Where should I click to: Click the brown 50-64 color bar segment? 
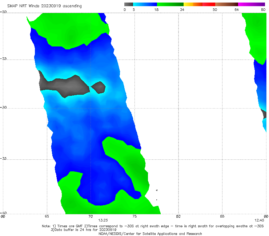226,4
